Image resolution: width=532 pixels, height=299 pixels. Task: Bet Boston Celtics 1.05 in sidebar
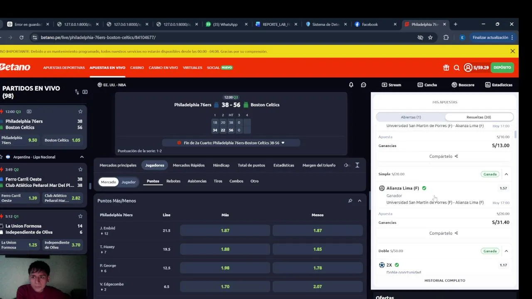click(62, 140)
